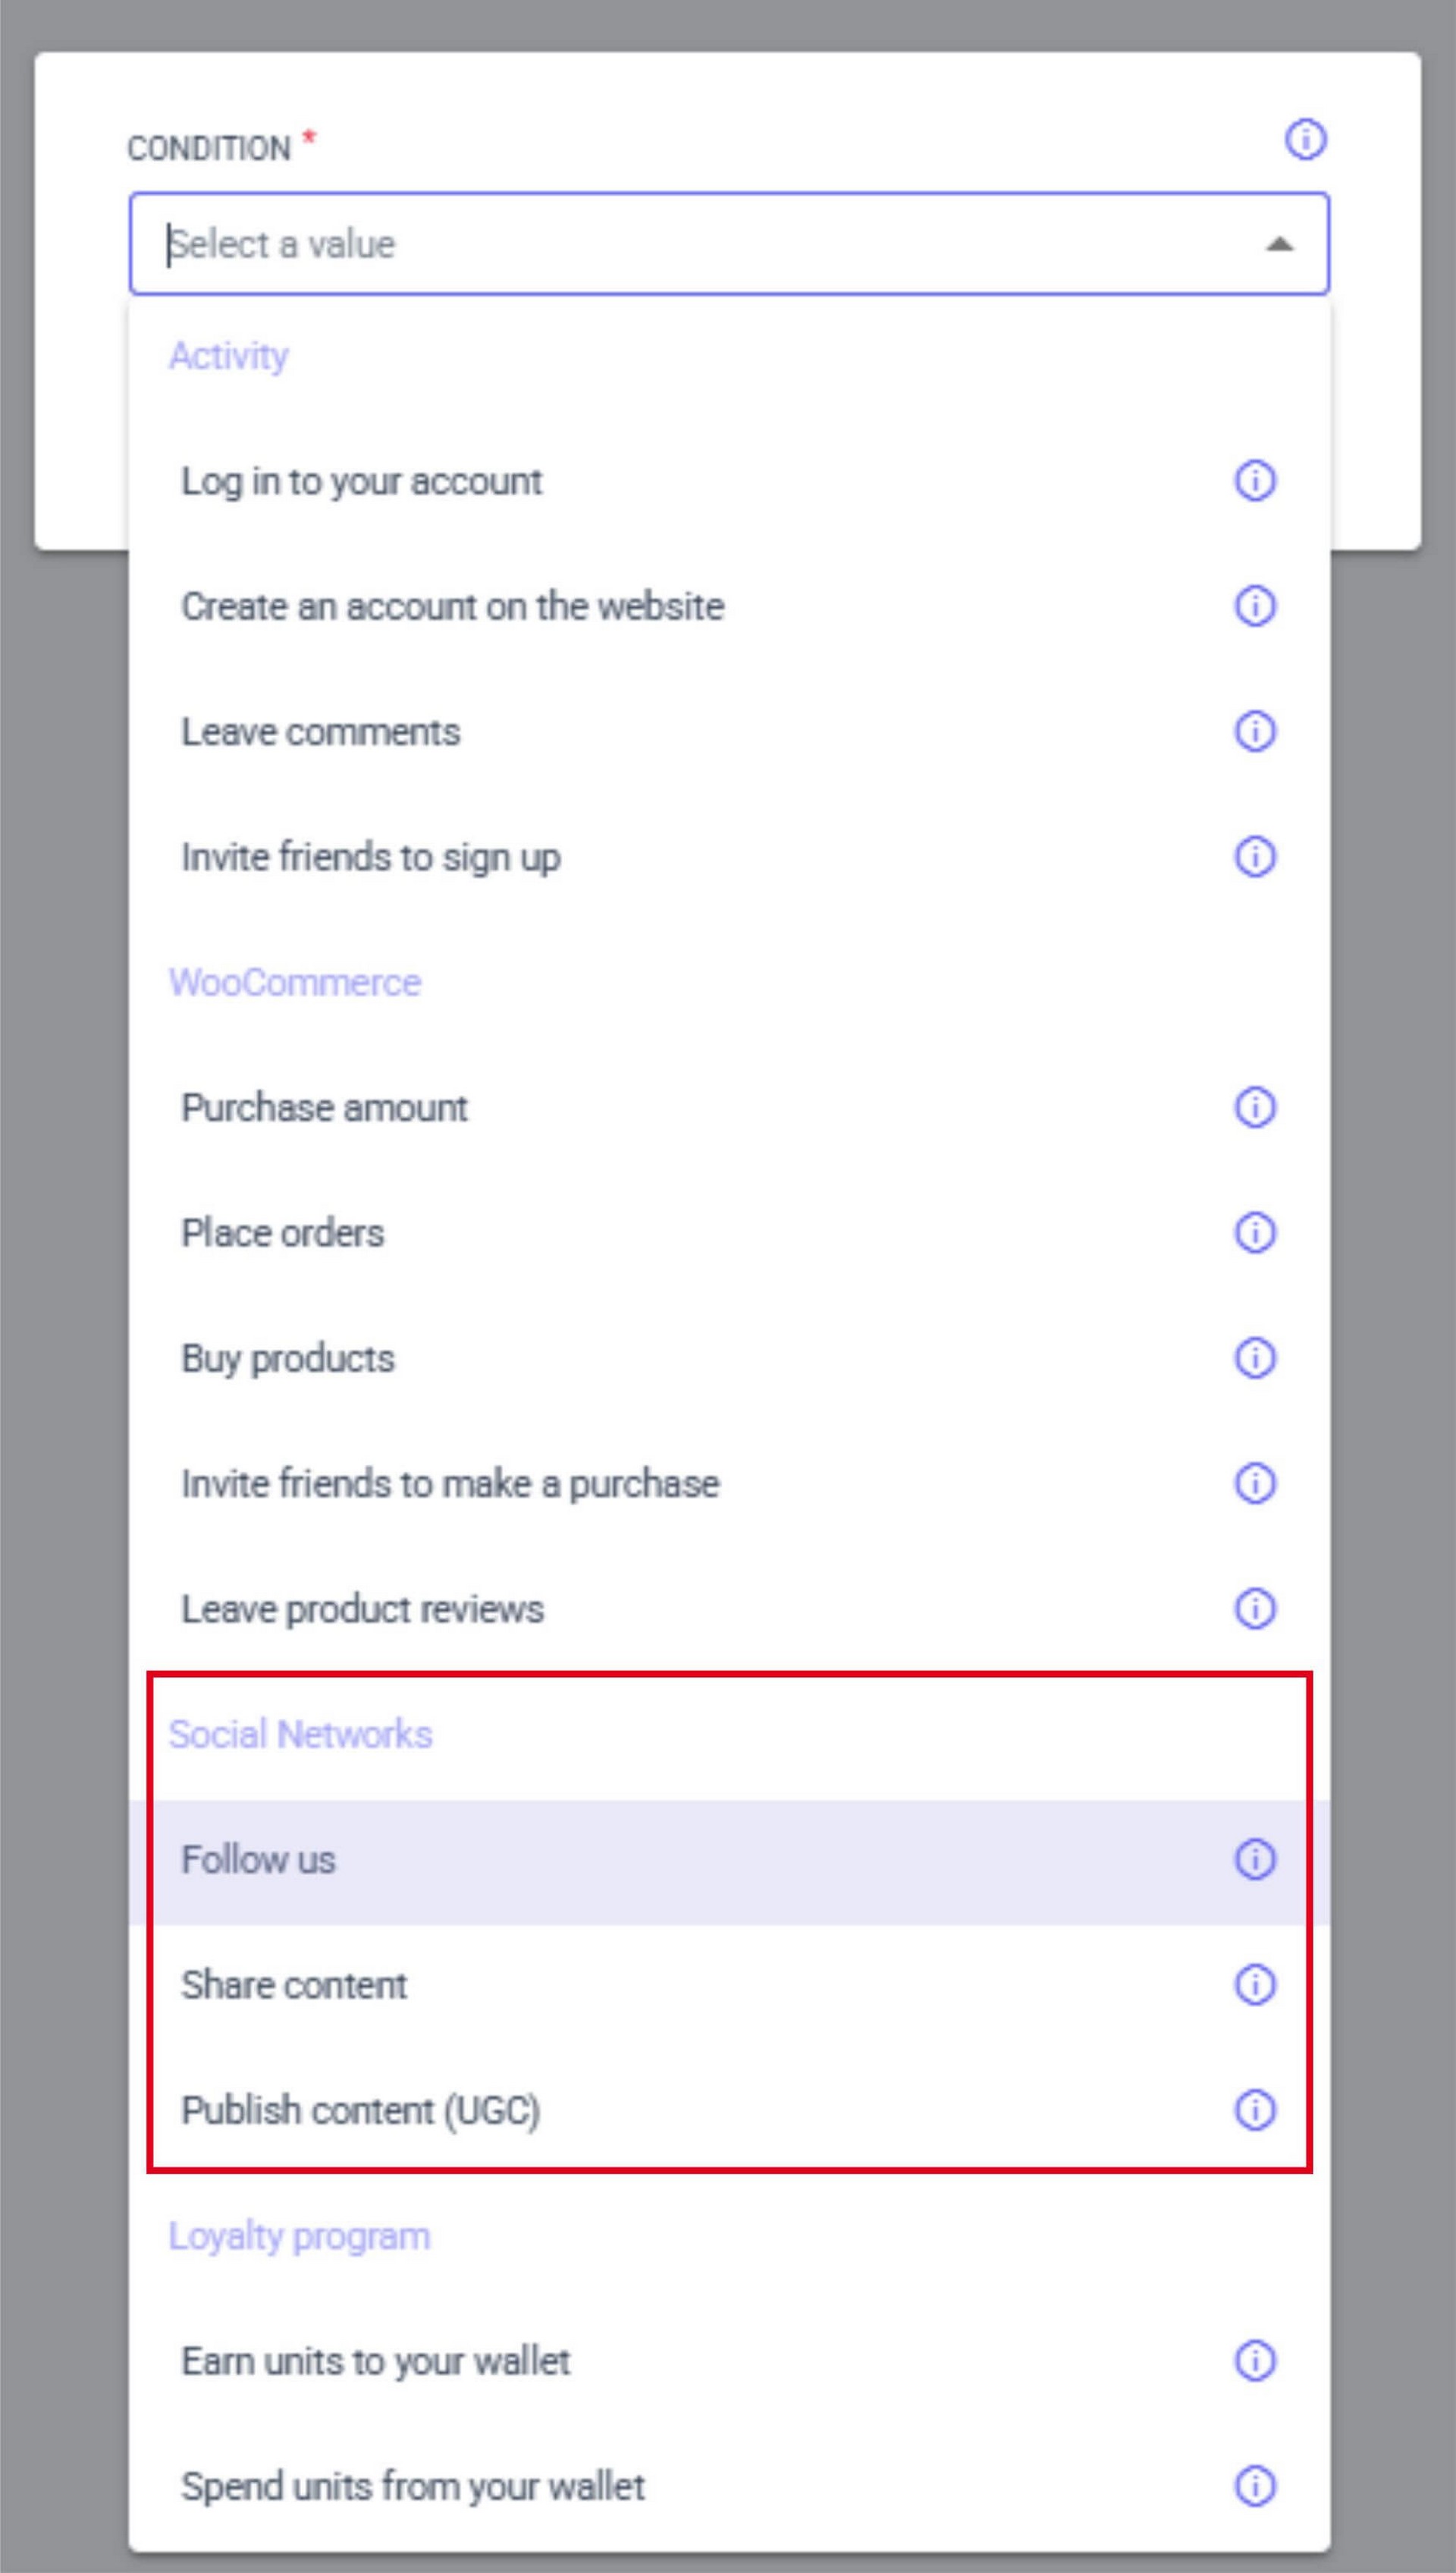Click the info icon beside the Condition label
Screen dimensions: 1456x2573
pos(1304,139)
